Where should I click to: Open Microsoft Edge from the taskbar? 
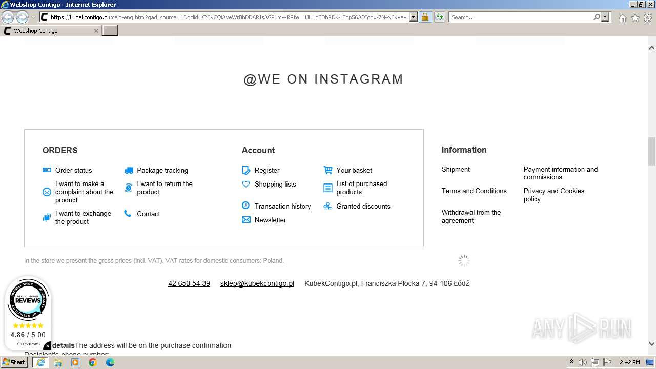[110, 362]
